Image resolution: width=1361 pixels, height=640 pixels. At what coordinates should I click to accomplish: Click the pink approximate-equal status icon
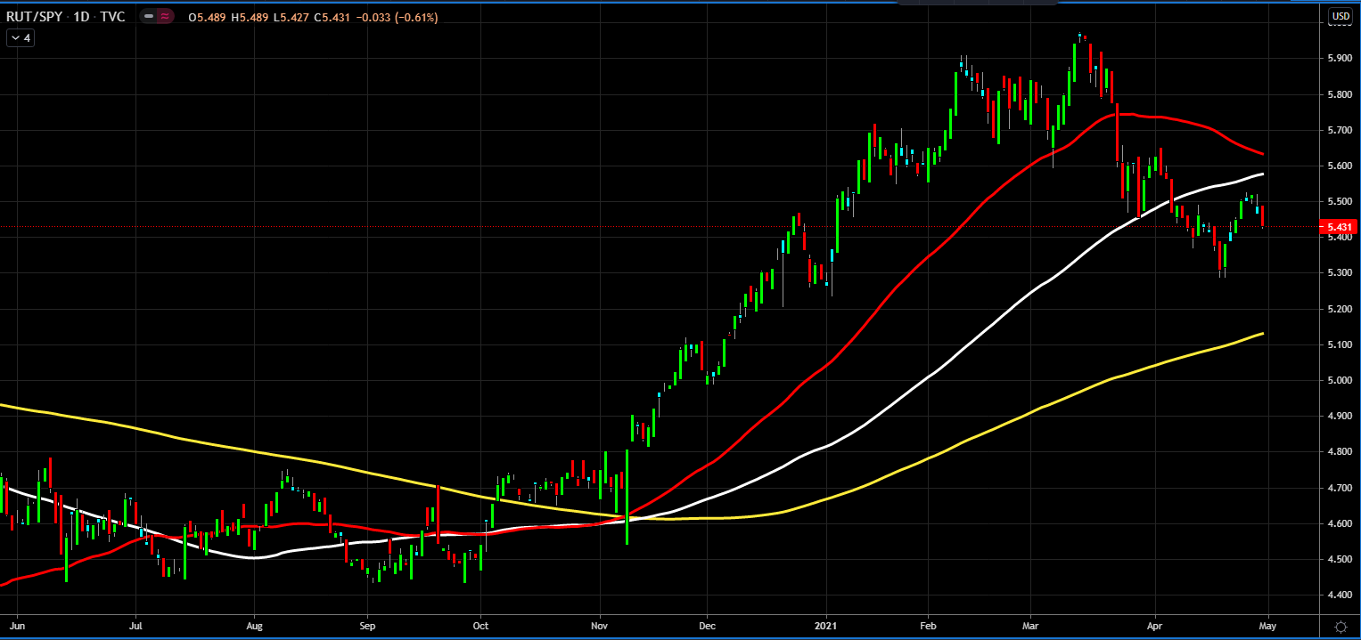coord(165,17)
